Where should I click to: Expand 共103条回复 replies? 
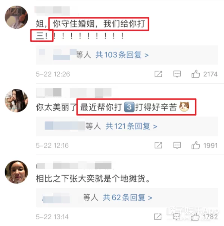pos(122,55)
